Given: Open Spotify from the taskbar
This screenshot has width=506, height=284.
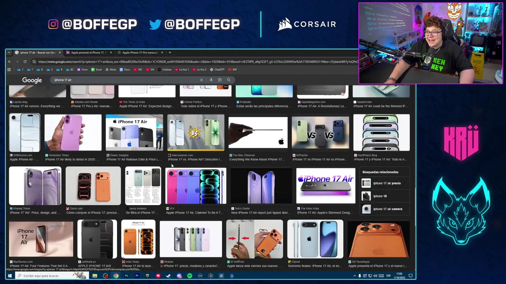Looking at the screenshot, I should (190, 276).
